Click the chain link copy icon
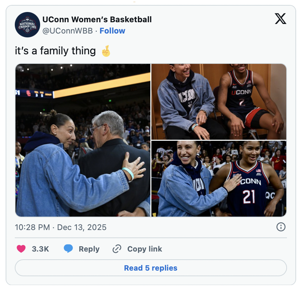This screenshot has height=290, width=300. click(x=117, y=249)
